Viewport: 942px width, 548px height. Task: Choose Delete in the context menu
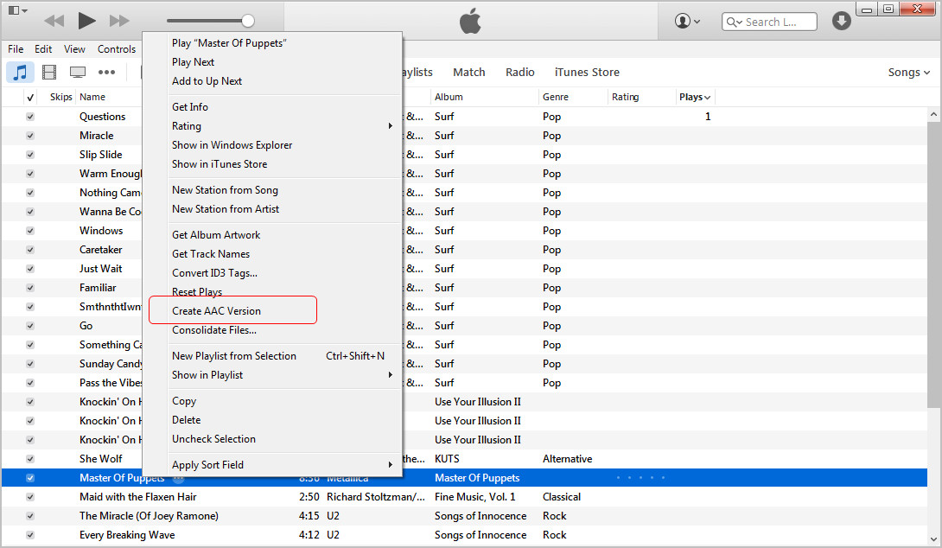coord(186,420)
